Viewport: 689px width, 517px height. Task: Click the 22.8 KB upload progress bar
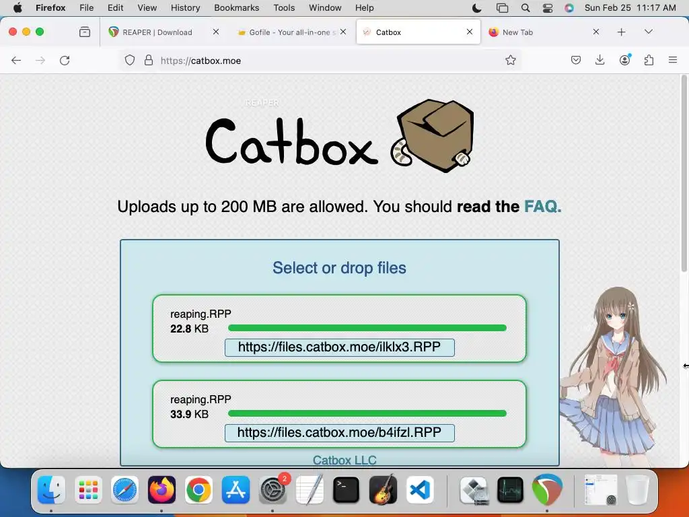[x=367, y=328]
